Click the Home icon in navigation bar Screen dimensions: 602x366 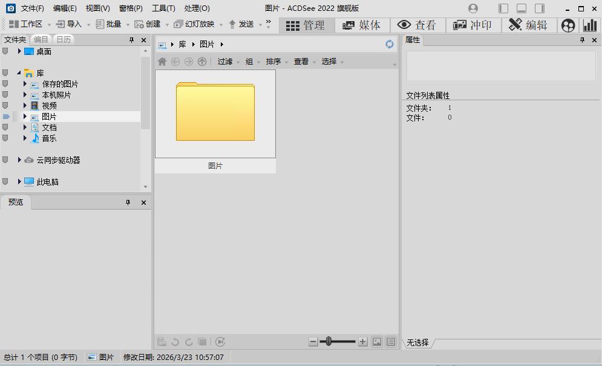(162, 61)
